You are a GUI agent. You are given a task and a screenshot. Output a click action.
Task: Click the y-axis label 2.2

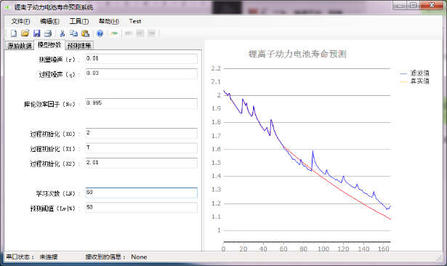216,68
